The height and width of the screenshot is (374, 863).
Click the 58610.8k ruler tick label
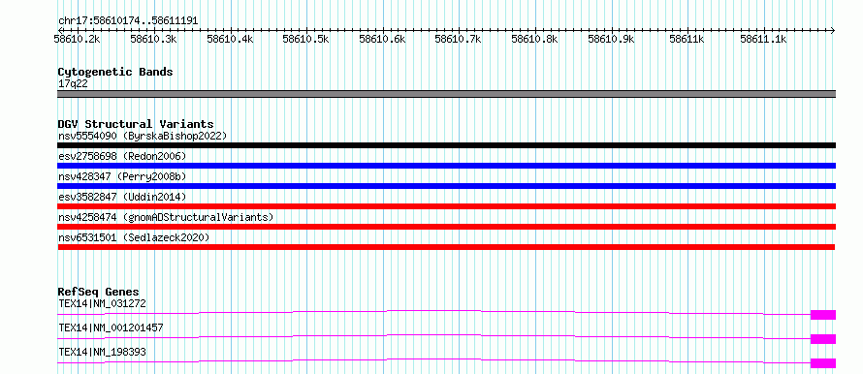(535, 39)
